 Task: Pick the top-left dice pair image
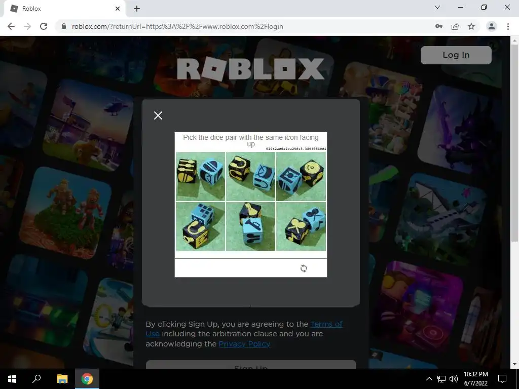[200, 176]
